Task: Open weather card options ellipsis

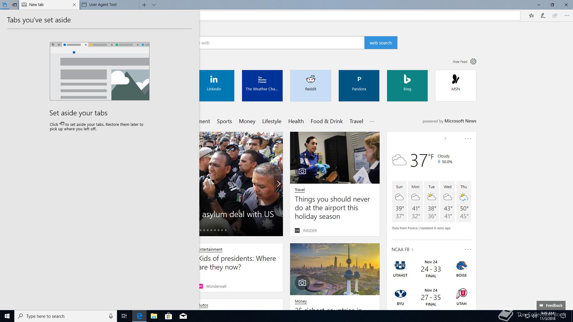Action: (468, 139)
